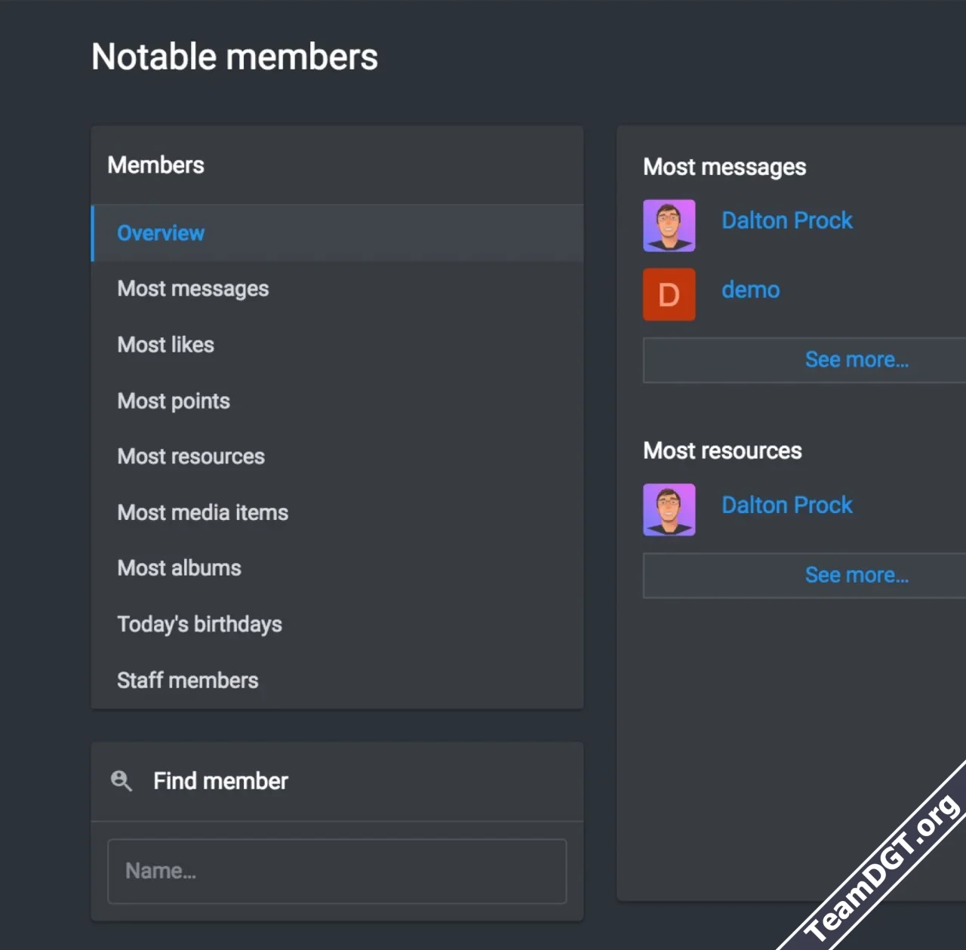This screenshot has width=966, height=950.
Task: Open the Staff members page
Action: (x=188, y=681)
